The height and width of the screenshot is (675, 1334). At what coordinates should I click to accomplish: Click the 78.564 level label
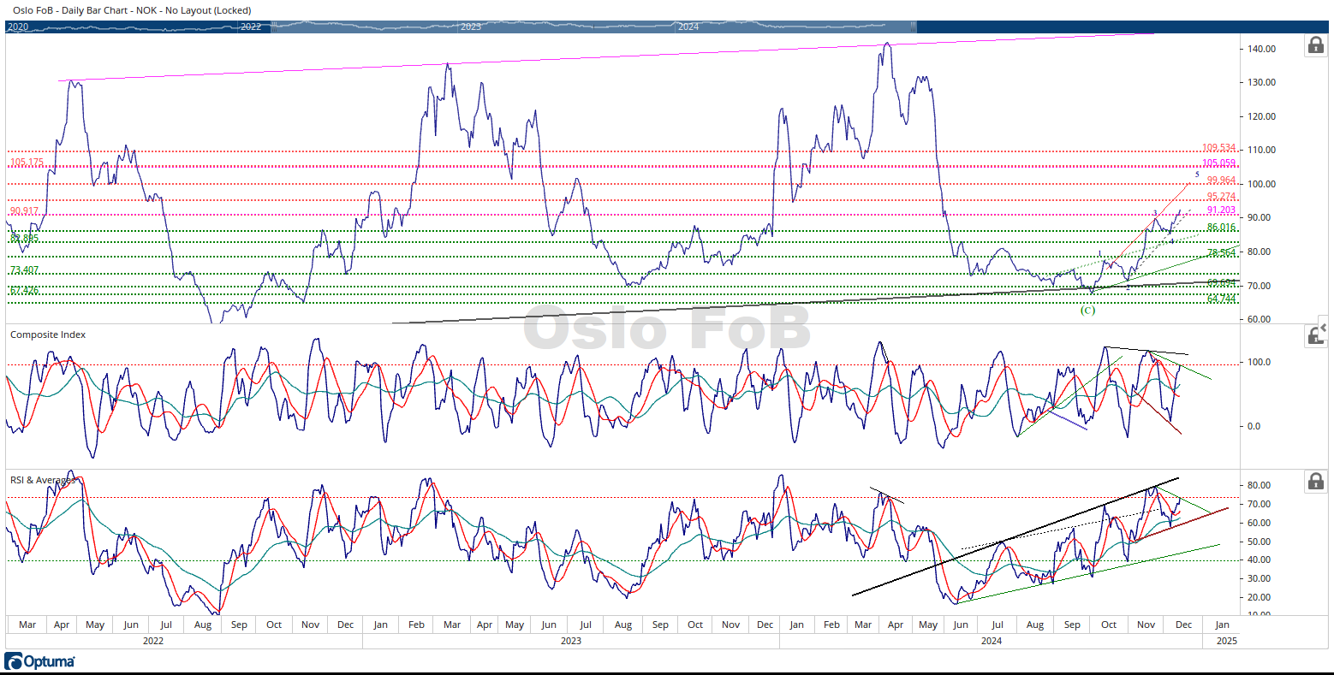(x=1221, y=253)
